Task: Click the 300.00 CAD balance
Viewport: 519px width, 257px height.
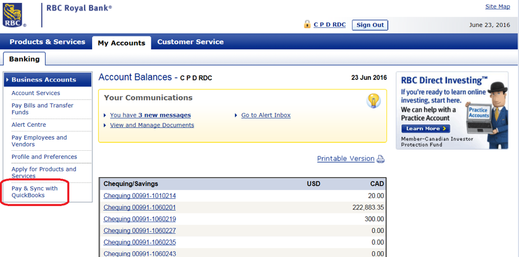Action: point(375,219)
